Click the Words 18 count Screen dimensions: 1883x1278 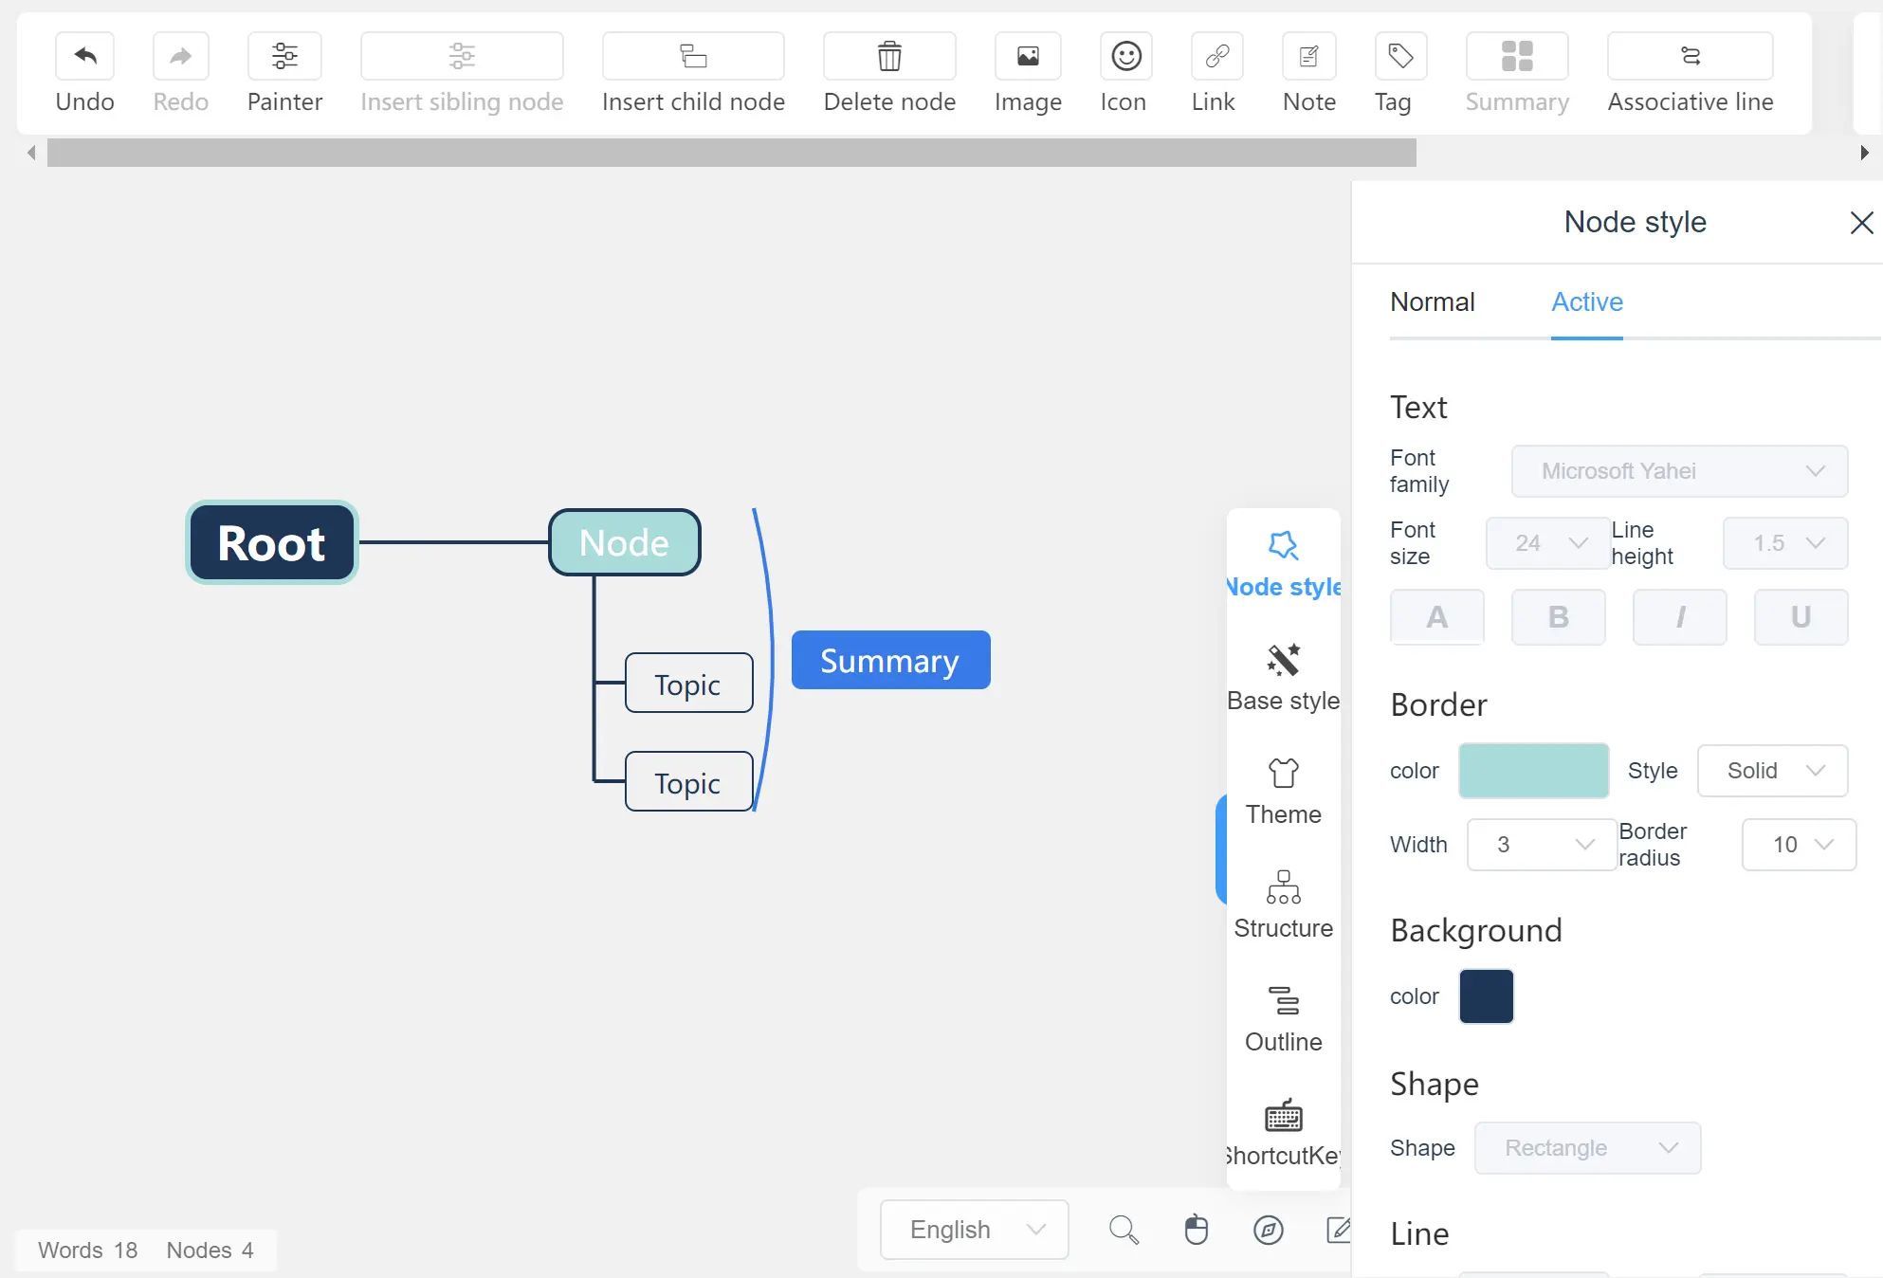pos(87,1251)
